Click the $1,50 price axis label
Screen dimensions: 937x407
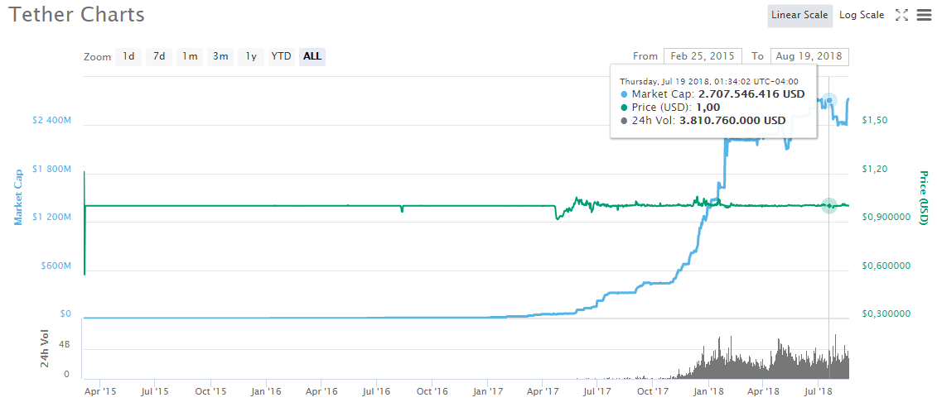(874, 120)
